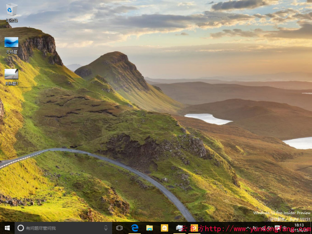Launch Microsoft Edge from the taskbar
Screen dimensions: 312x234
(135, 228)
